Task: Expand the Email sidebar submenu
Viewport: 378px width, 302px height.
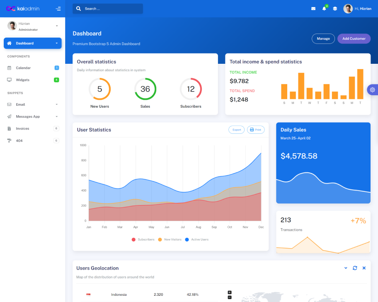Action: tap(33, 104)
